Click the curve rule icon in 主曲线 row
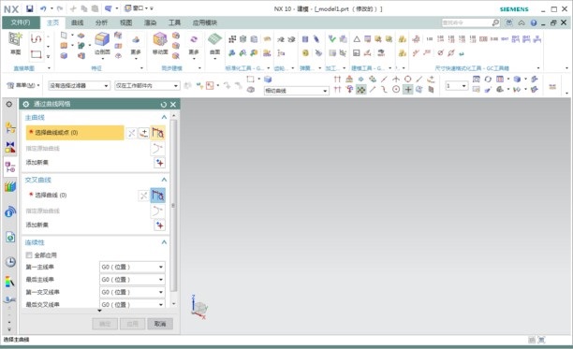 click(x=158, y=133)
